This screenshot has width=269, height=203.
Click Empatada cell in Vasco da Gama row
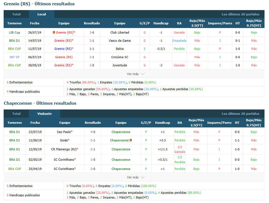[x=179, y=41]
